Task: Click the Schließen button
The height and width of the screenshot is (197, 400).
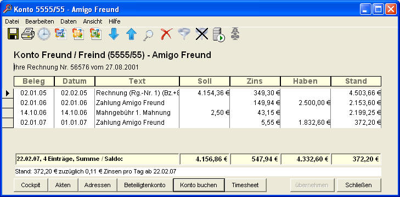Action: tap(358, 185)
